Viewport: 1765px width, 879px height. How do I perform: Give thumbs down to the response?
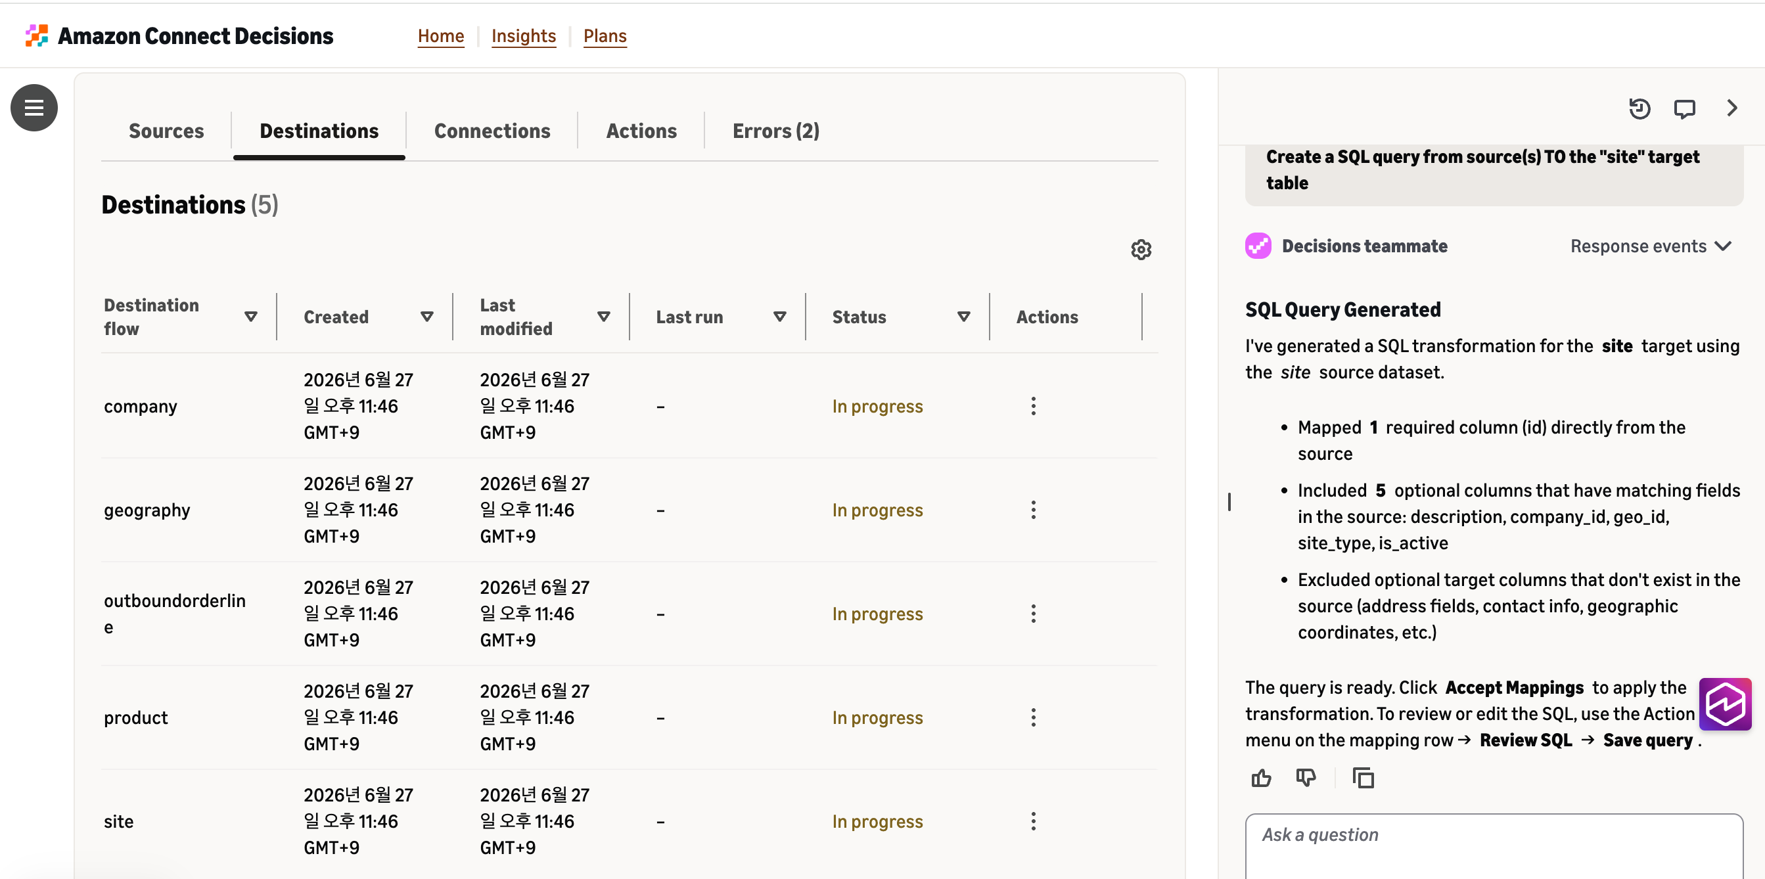(x=1306, y=778)
